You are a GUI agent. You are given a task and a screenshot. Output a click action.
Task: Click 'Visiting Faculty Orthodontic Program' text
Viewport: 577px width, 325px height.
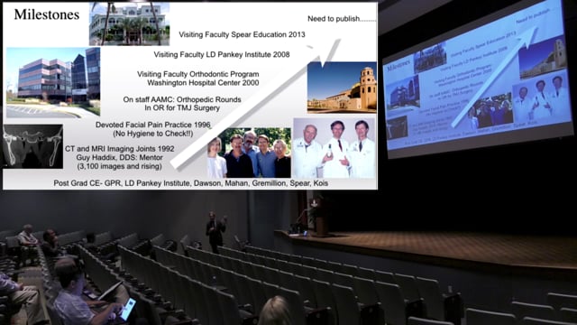(198, 74)
